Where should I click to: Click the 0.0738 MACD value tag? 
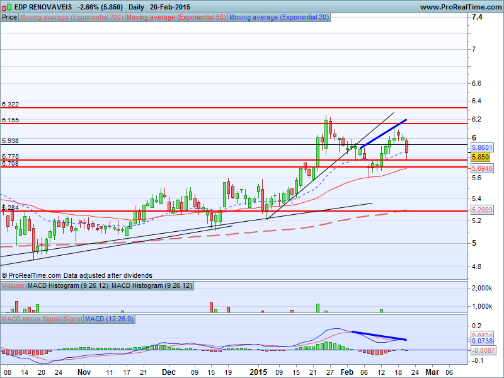click(x=482, y=341)
